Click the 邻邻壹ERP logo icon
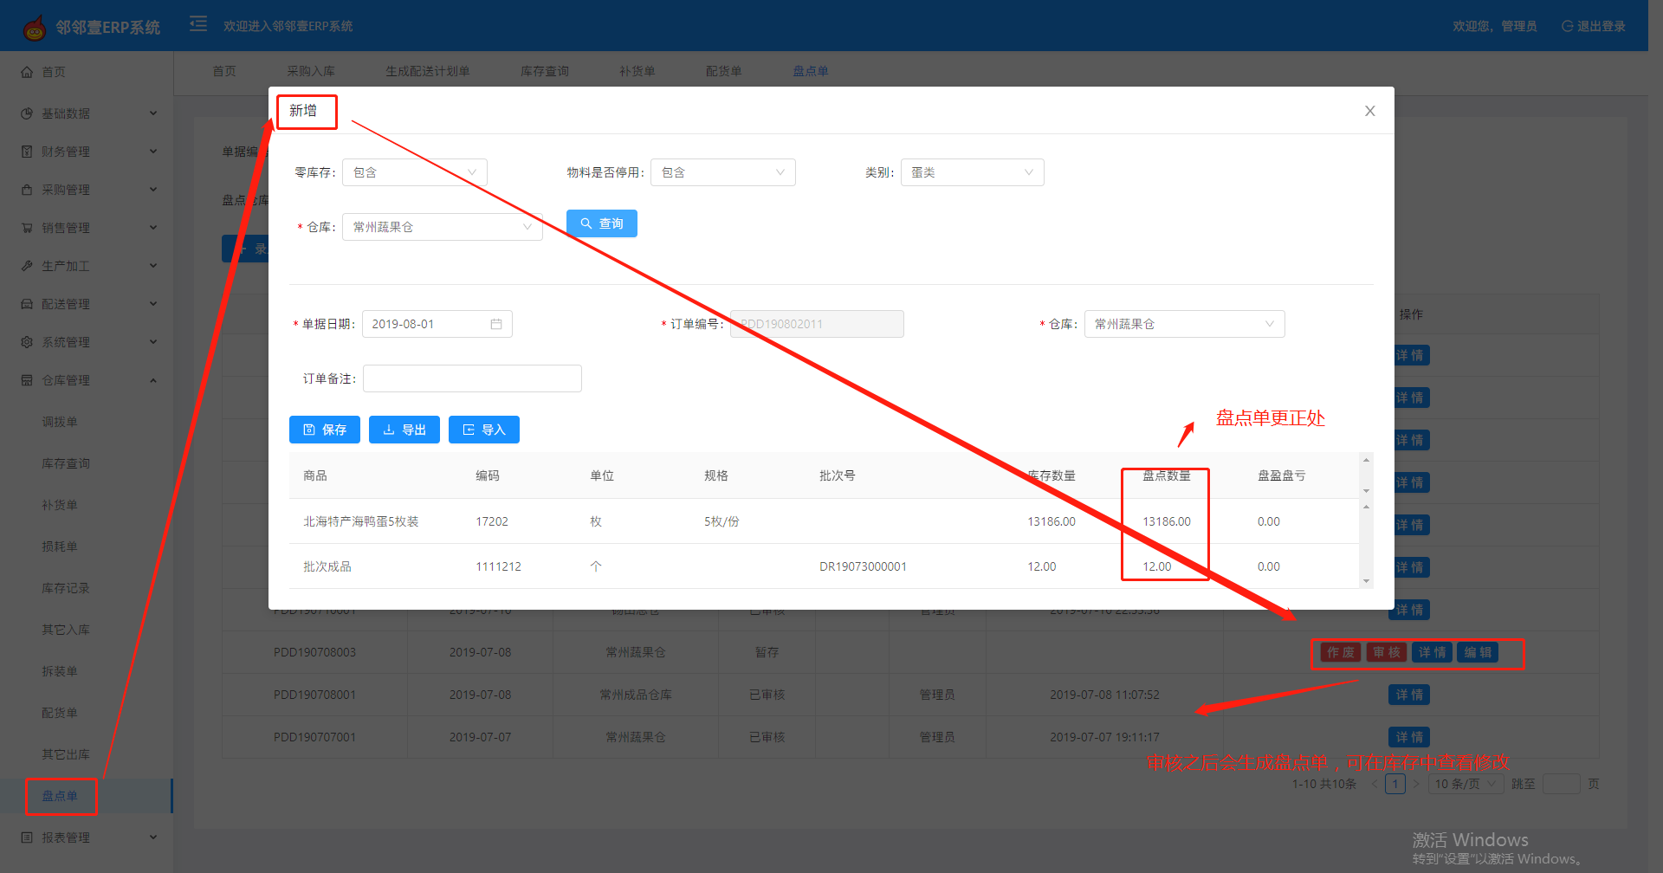1663x873 pixels. [x=35, y=28]
